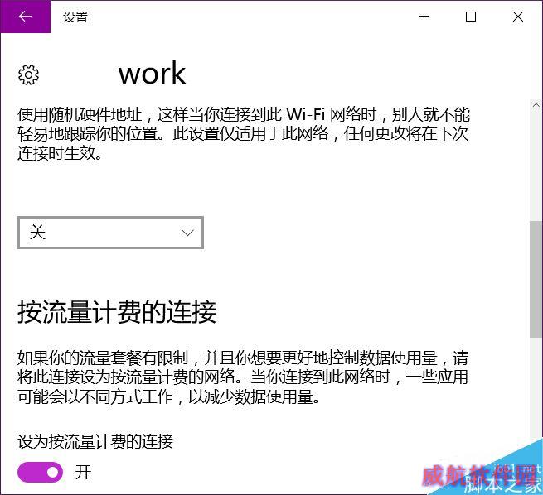
Task: Close the 设置 window
Action: click(x=518, y=17)
